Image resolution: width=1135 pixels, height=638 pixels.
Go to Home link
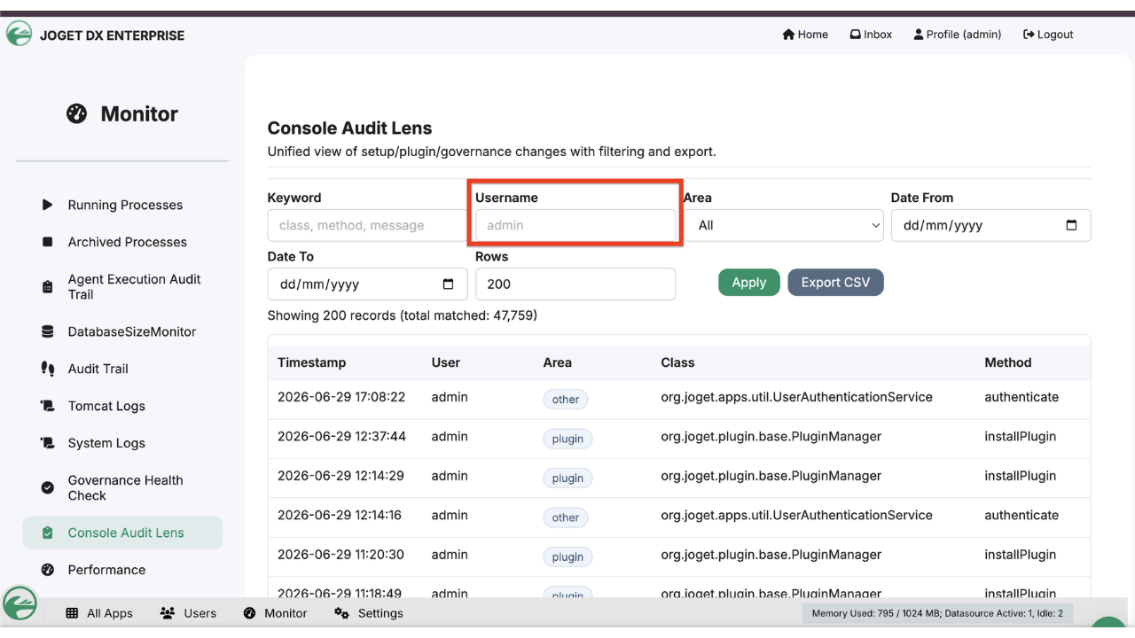[805, 35]
